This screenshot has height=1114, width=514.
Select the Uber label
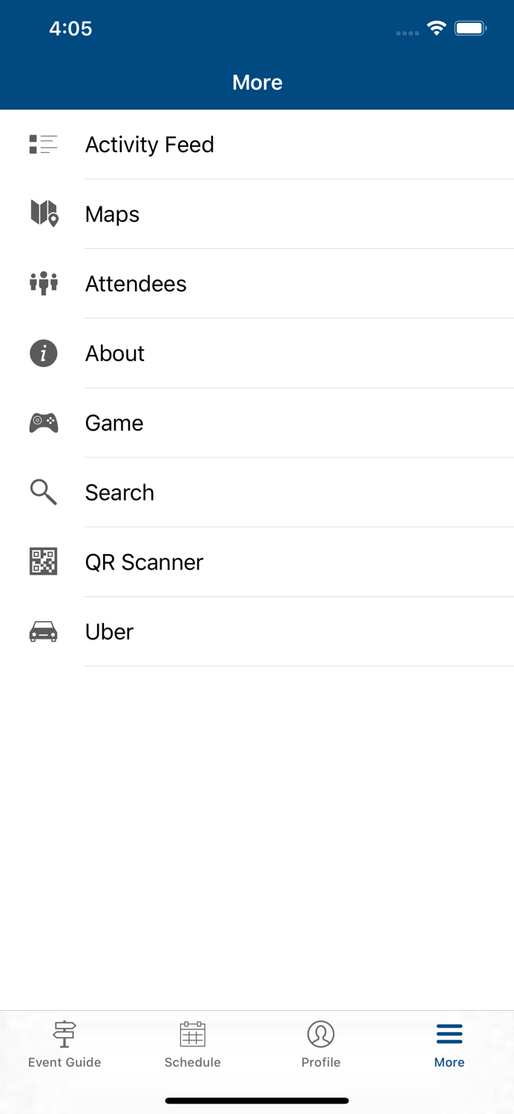[109, 632]
